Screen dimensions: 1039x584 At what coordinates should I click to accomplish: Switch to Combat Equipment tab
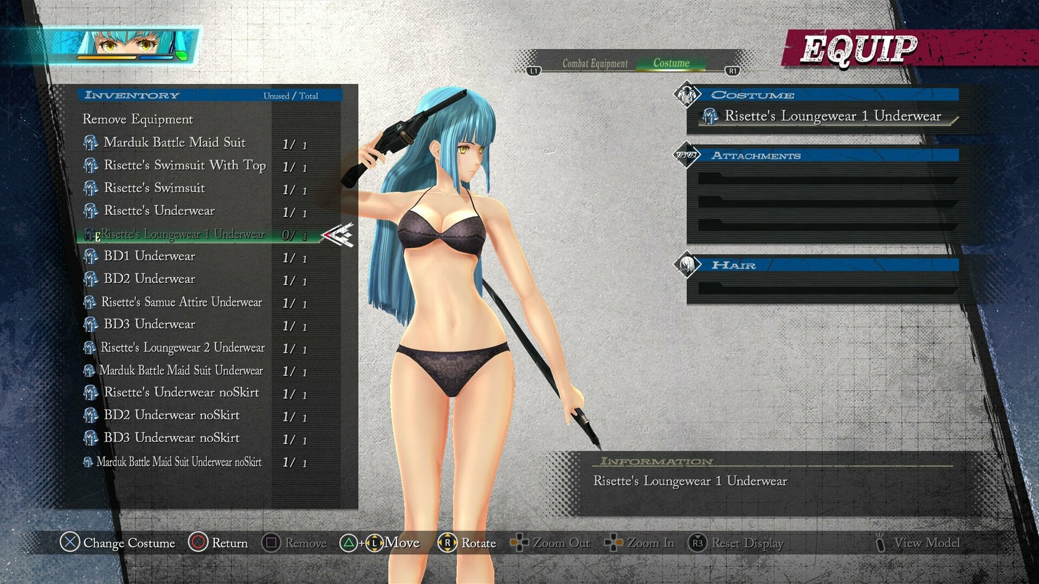pyautogui.click(x=595, y=63)
